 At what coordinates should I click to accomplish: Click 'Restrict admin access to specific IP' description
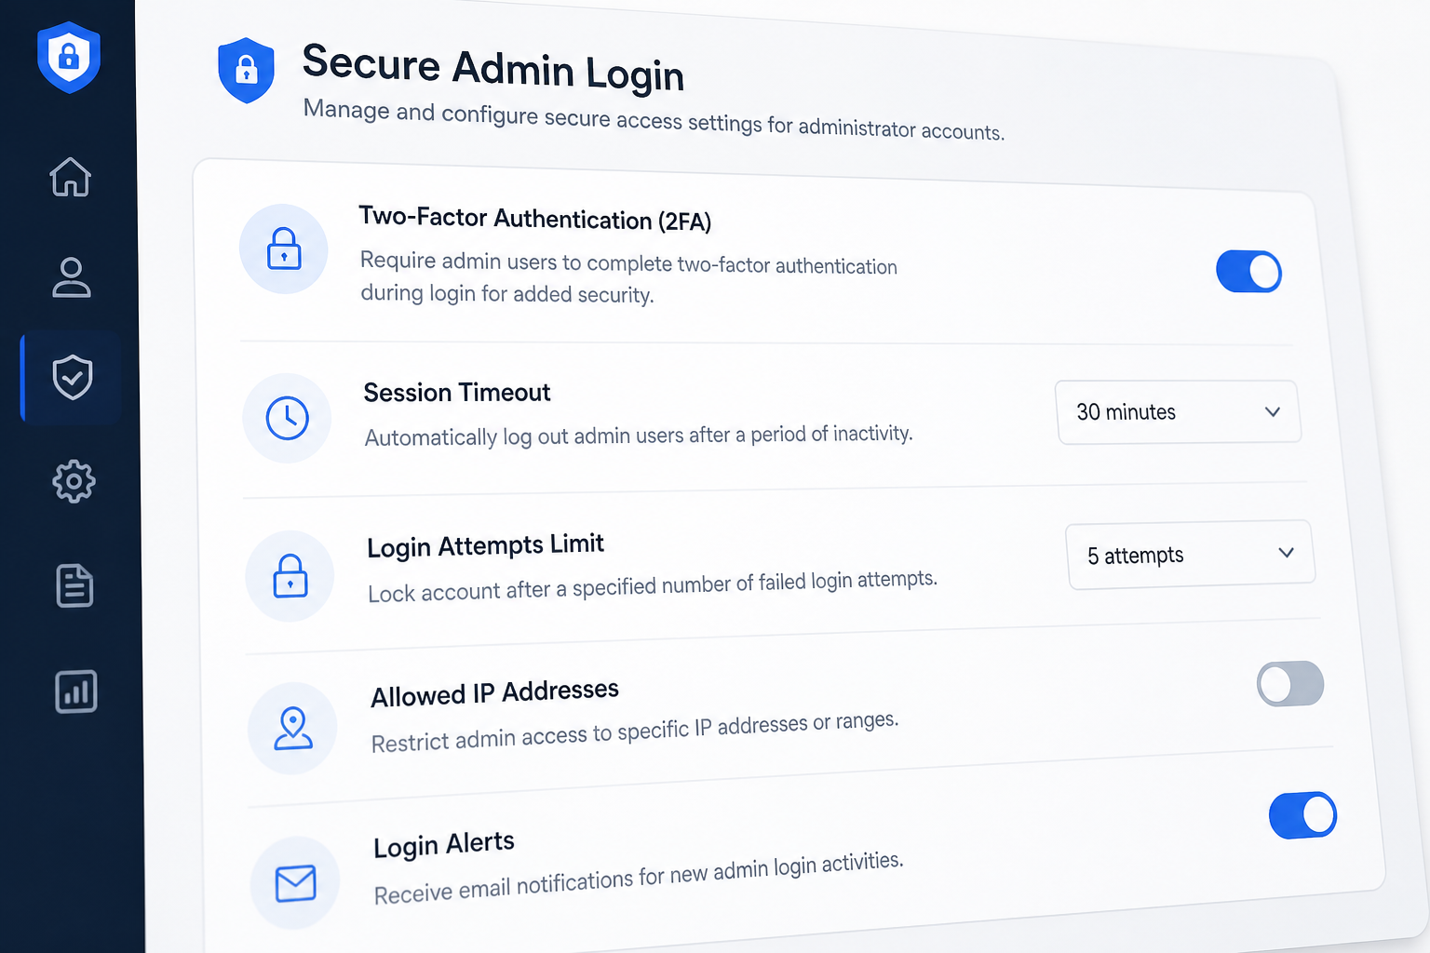tap(635, 732)
